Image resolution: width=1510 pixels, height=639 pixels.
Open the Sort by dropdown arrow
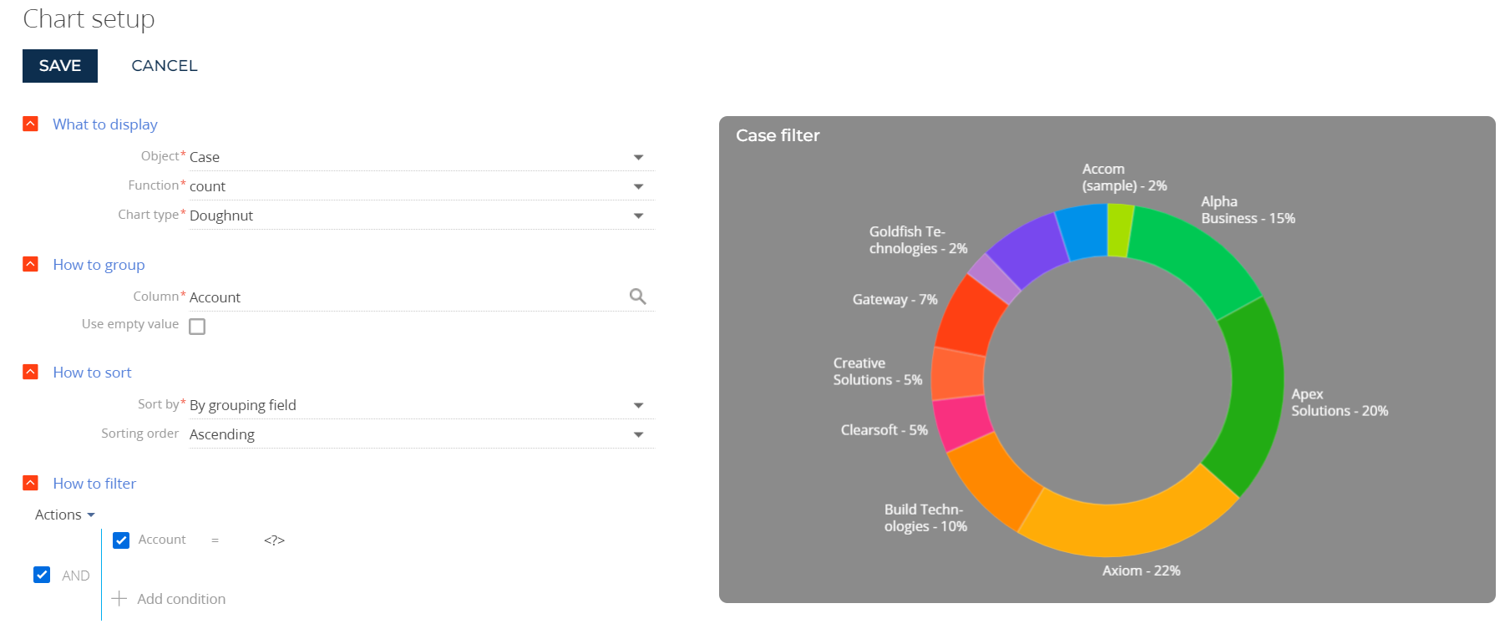[x=638, y=405]
